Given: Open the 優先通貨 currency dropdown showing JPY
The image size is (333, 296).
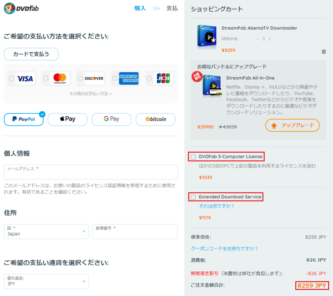Looking at the screenshot, I should [47, 281].
